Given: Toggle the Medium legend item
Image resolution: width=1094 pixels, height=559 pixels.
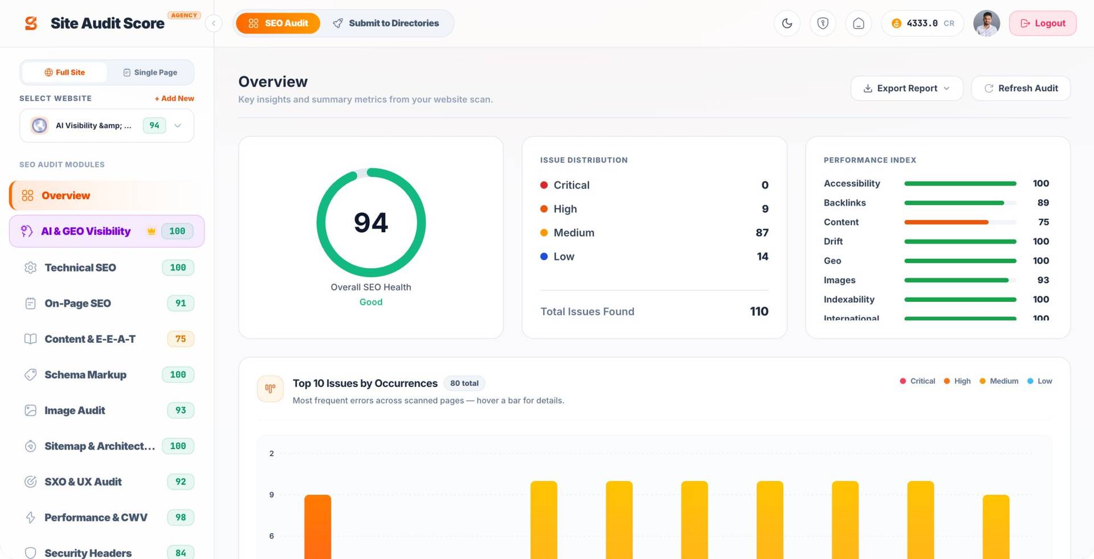Looking at the screenshot, I should pyautogui.click(x=998, y=381).
